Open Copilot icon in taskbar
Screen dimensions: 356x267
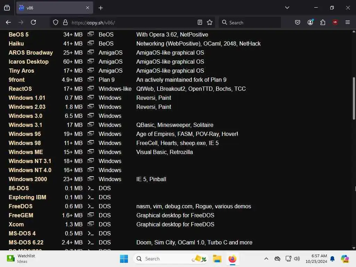(345, 259)
